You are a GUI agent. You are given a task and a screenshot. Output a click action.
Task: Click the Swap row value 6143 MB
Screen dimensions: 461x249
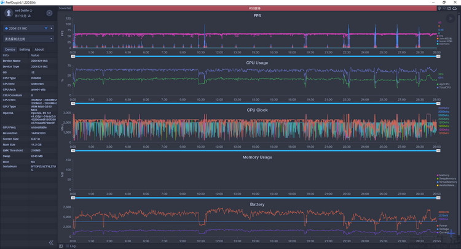click(37, 156)
